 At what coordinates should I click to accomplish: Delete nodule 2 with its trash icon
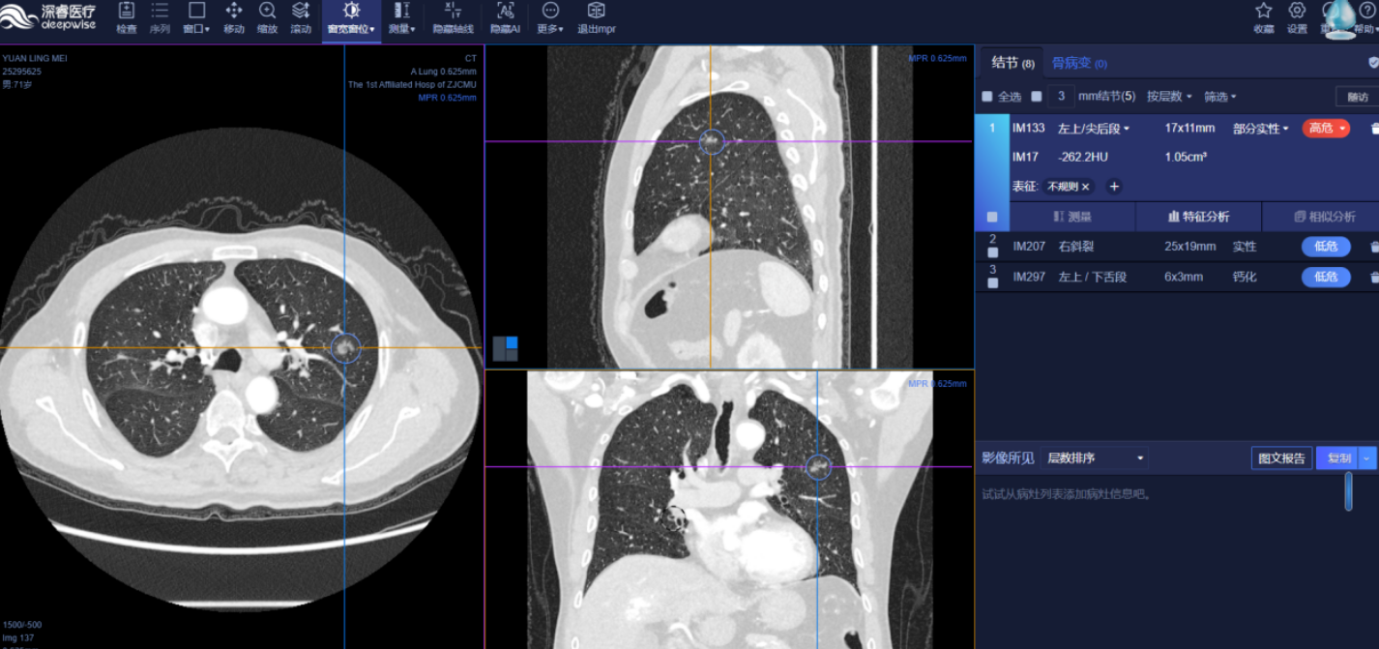point(1374,247)
